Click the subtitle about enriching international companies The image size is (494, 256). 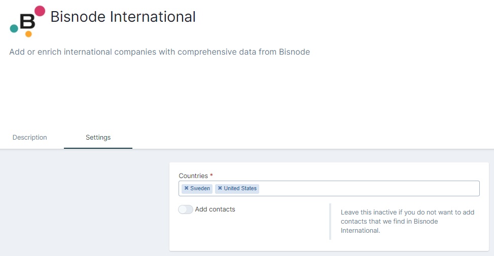click(159, 52)
